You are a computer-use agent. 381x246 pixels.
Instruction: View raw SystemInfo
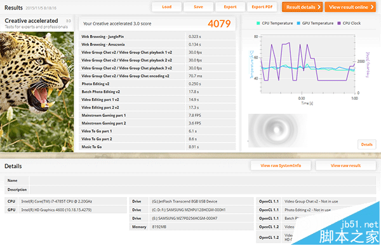pos(281,165)
